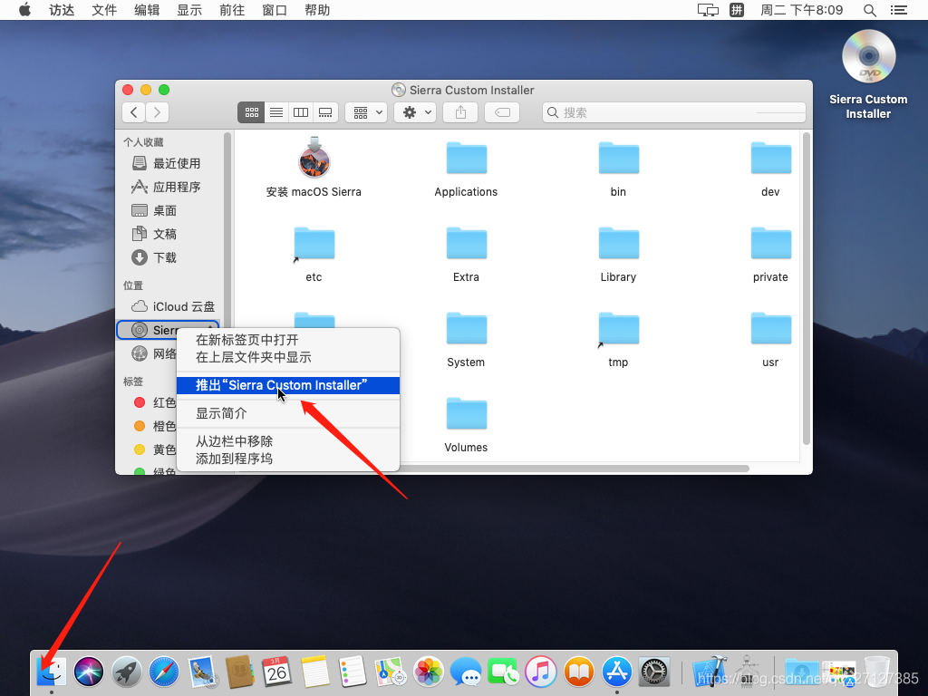Select the 安装 macOS Sierra installer

click(314, 168)
